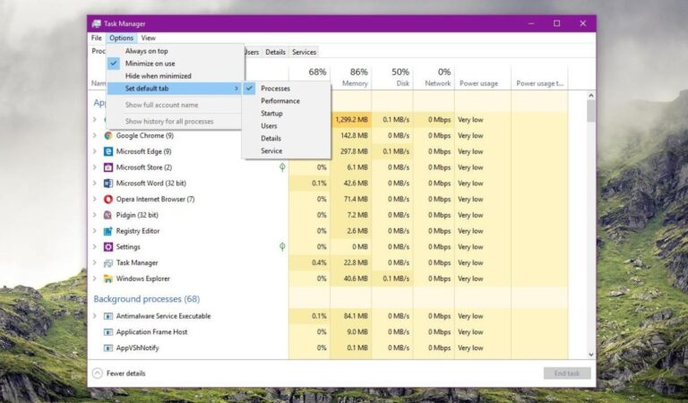Expand the Microsoft Edge (9) group
This screenshot has height=403, width=688.
(95, 151)
